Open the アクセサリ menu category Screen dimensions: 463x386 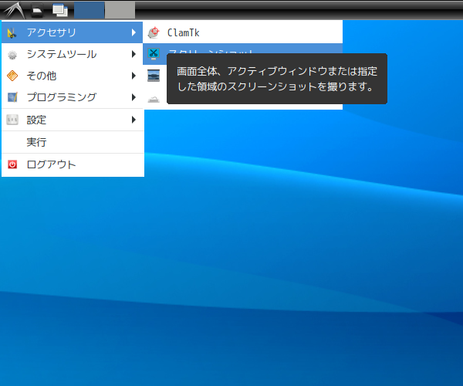pos(73,32)
